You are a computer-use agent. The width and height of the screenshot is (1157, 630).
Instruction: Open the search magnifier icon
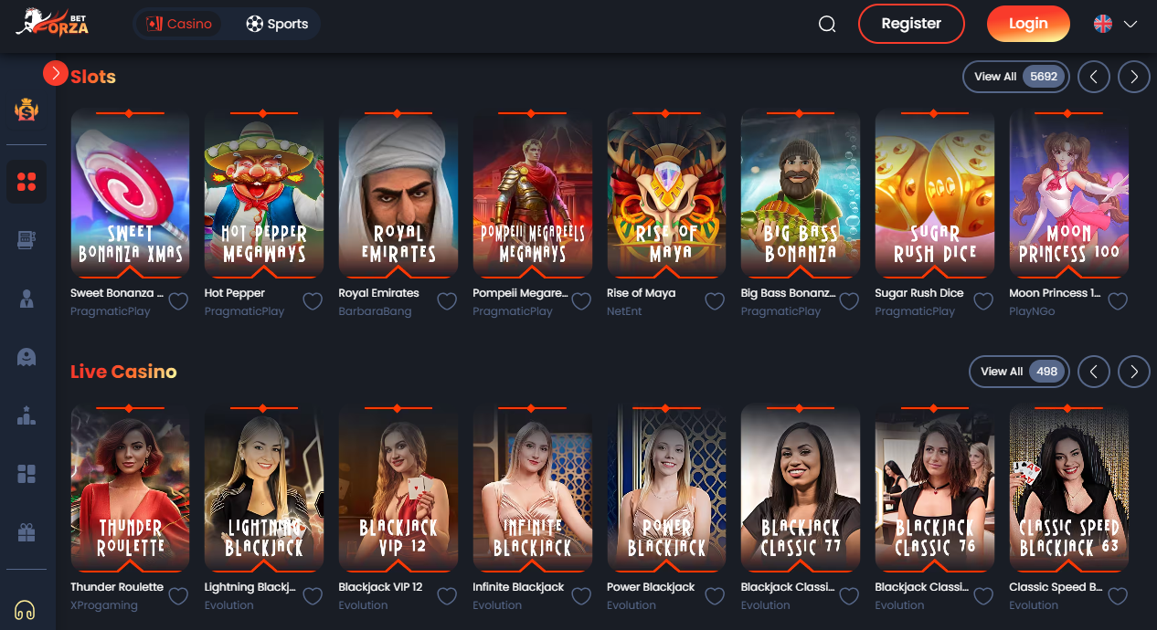[827, 25]
